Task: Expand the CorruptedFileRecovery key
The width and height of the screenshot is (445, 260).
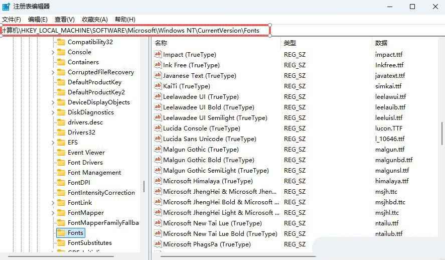Action: pyautogui.click(x=53, y=72)
